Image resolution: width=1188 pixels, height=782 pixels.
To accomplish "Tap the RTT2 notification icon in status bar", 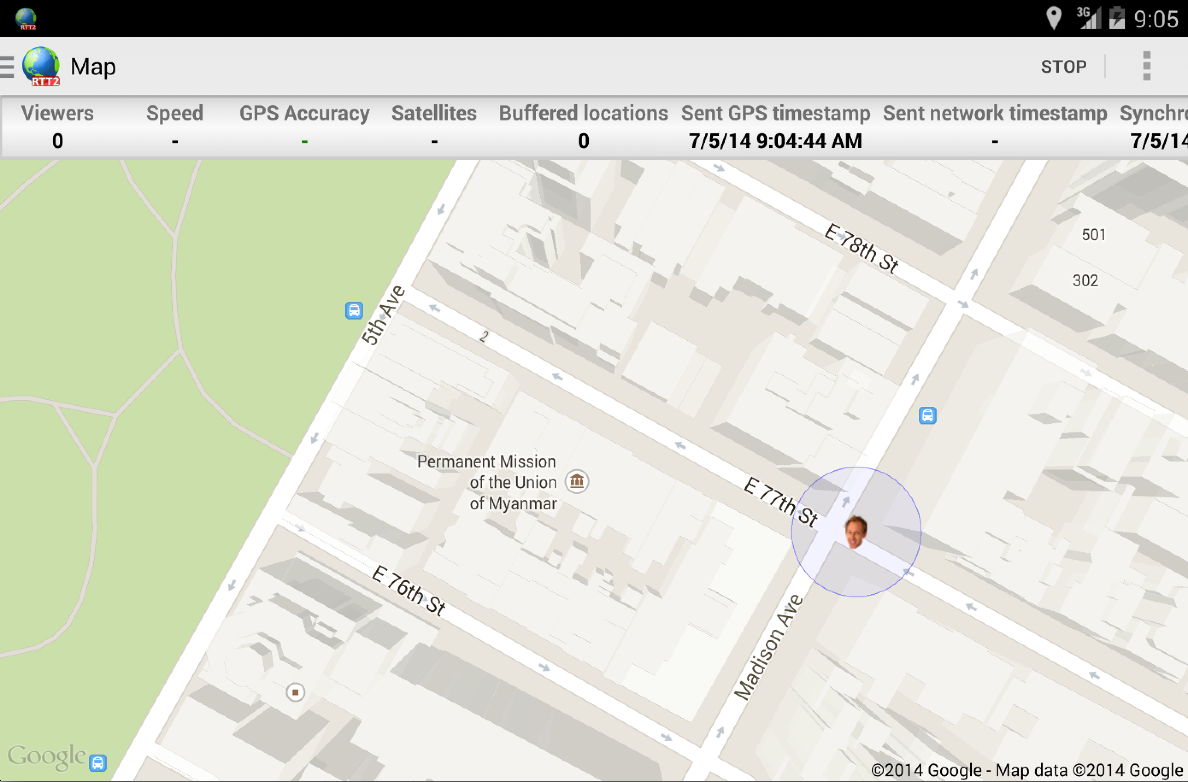I will pos(26,19).
